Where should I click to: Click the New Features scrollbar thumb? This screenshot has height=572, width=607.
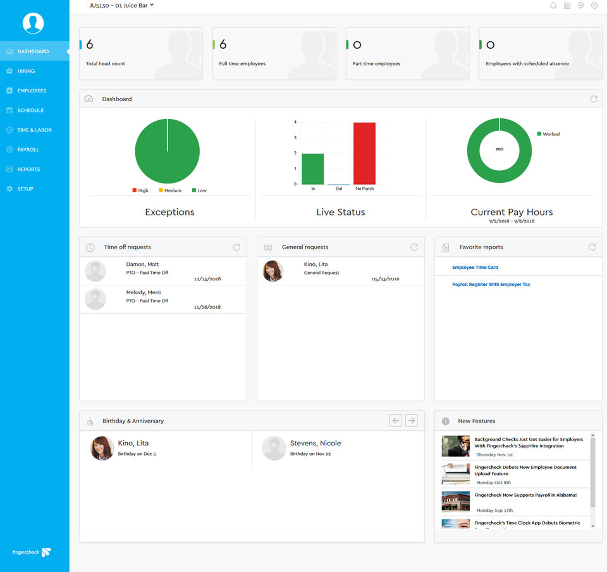(592, 473)
